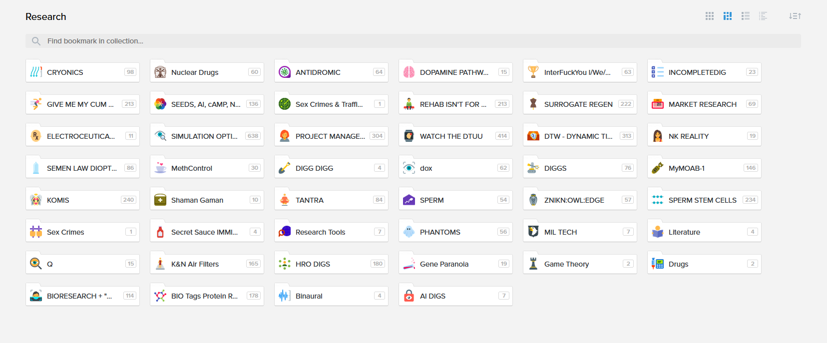Click the WATCH THE DTUU watch icon

409,136
